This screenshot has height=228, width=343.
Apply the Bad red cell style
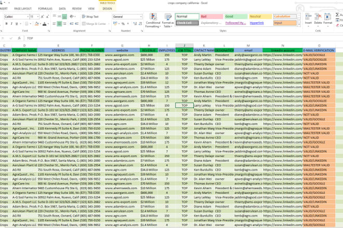[212, 17]
